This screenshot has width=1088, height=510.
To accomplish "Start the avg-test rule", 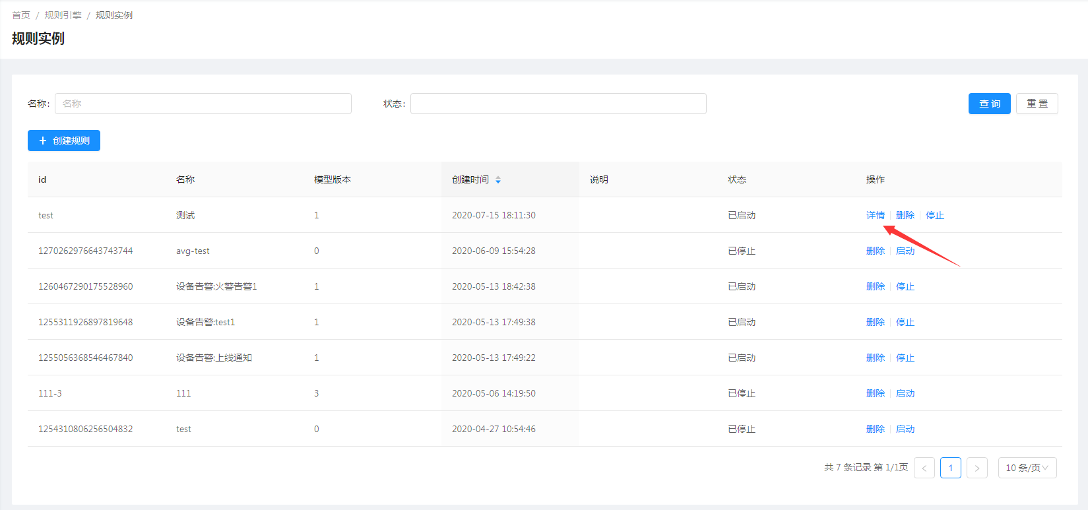I will pyautogui.click(x=905, y=251).
